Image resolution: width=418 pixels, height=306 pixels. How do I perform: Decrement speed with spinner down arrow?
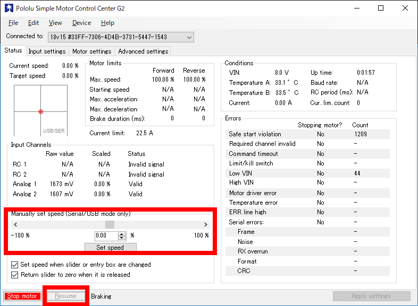122,238
